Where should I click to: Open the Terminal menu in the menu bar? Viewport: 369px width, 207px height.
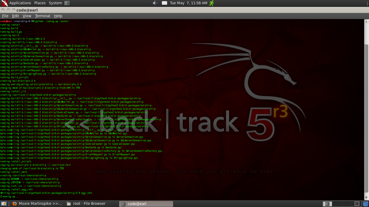click(42, 16)
